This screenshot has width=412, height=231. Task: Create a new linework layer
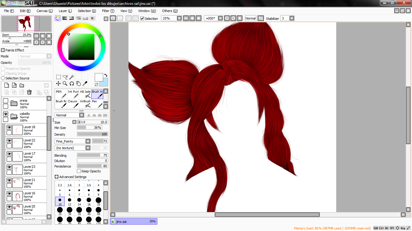[x=14, y=85]
